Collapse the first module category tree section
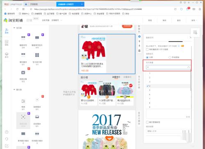Screen dimensions: 205x149 (x=14, y=28)
